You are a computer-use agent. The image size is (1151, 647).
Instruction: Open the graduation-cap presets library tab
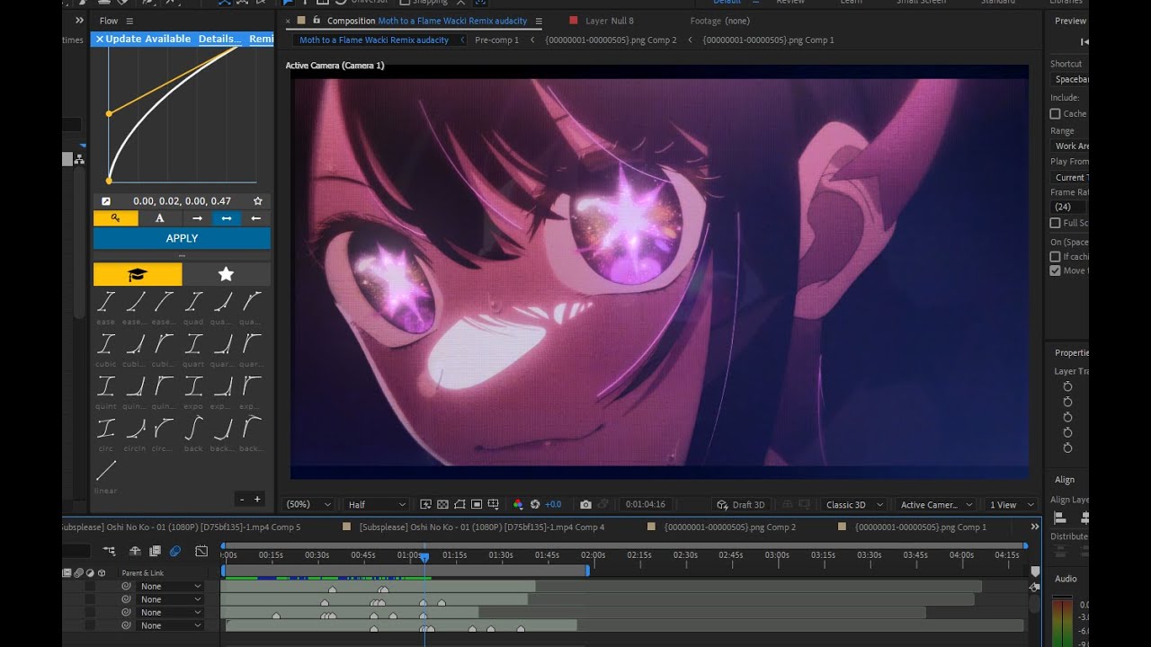click(138, 274)
